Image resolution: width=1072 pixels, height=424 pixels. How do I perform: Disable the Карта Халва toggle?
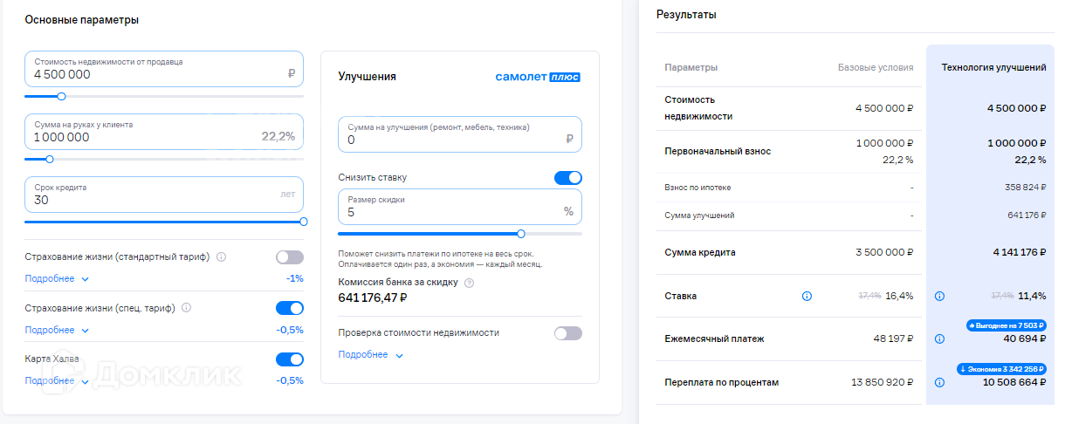[289, 359]
